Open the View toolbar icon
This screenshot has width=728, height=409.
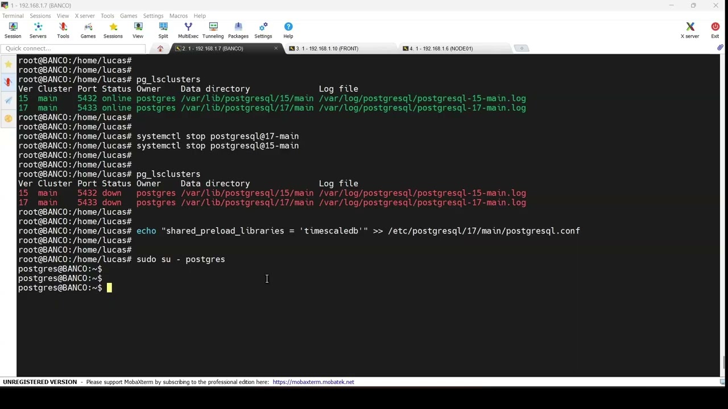point(138,31)
